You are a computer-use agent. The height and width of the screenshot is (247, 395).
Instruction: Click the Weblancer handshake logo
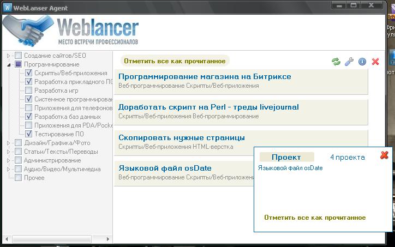click(28, 31)
